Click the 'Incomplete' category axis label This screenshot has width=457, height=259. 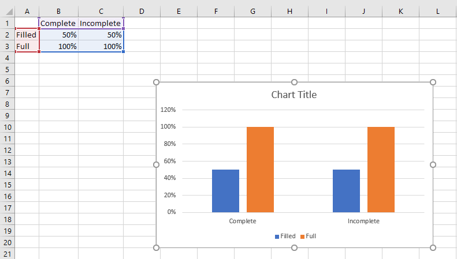pos(363,221)
